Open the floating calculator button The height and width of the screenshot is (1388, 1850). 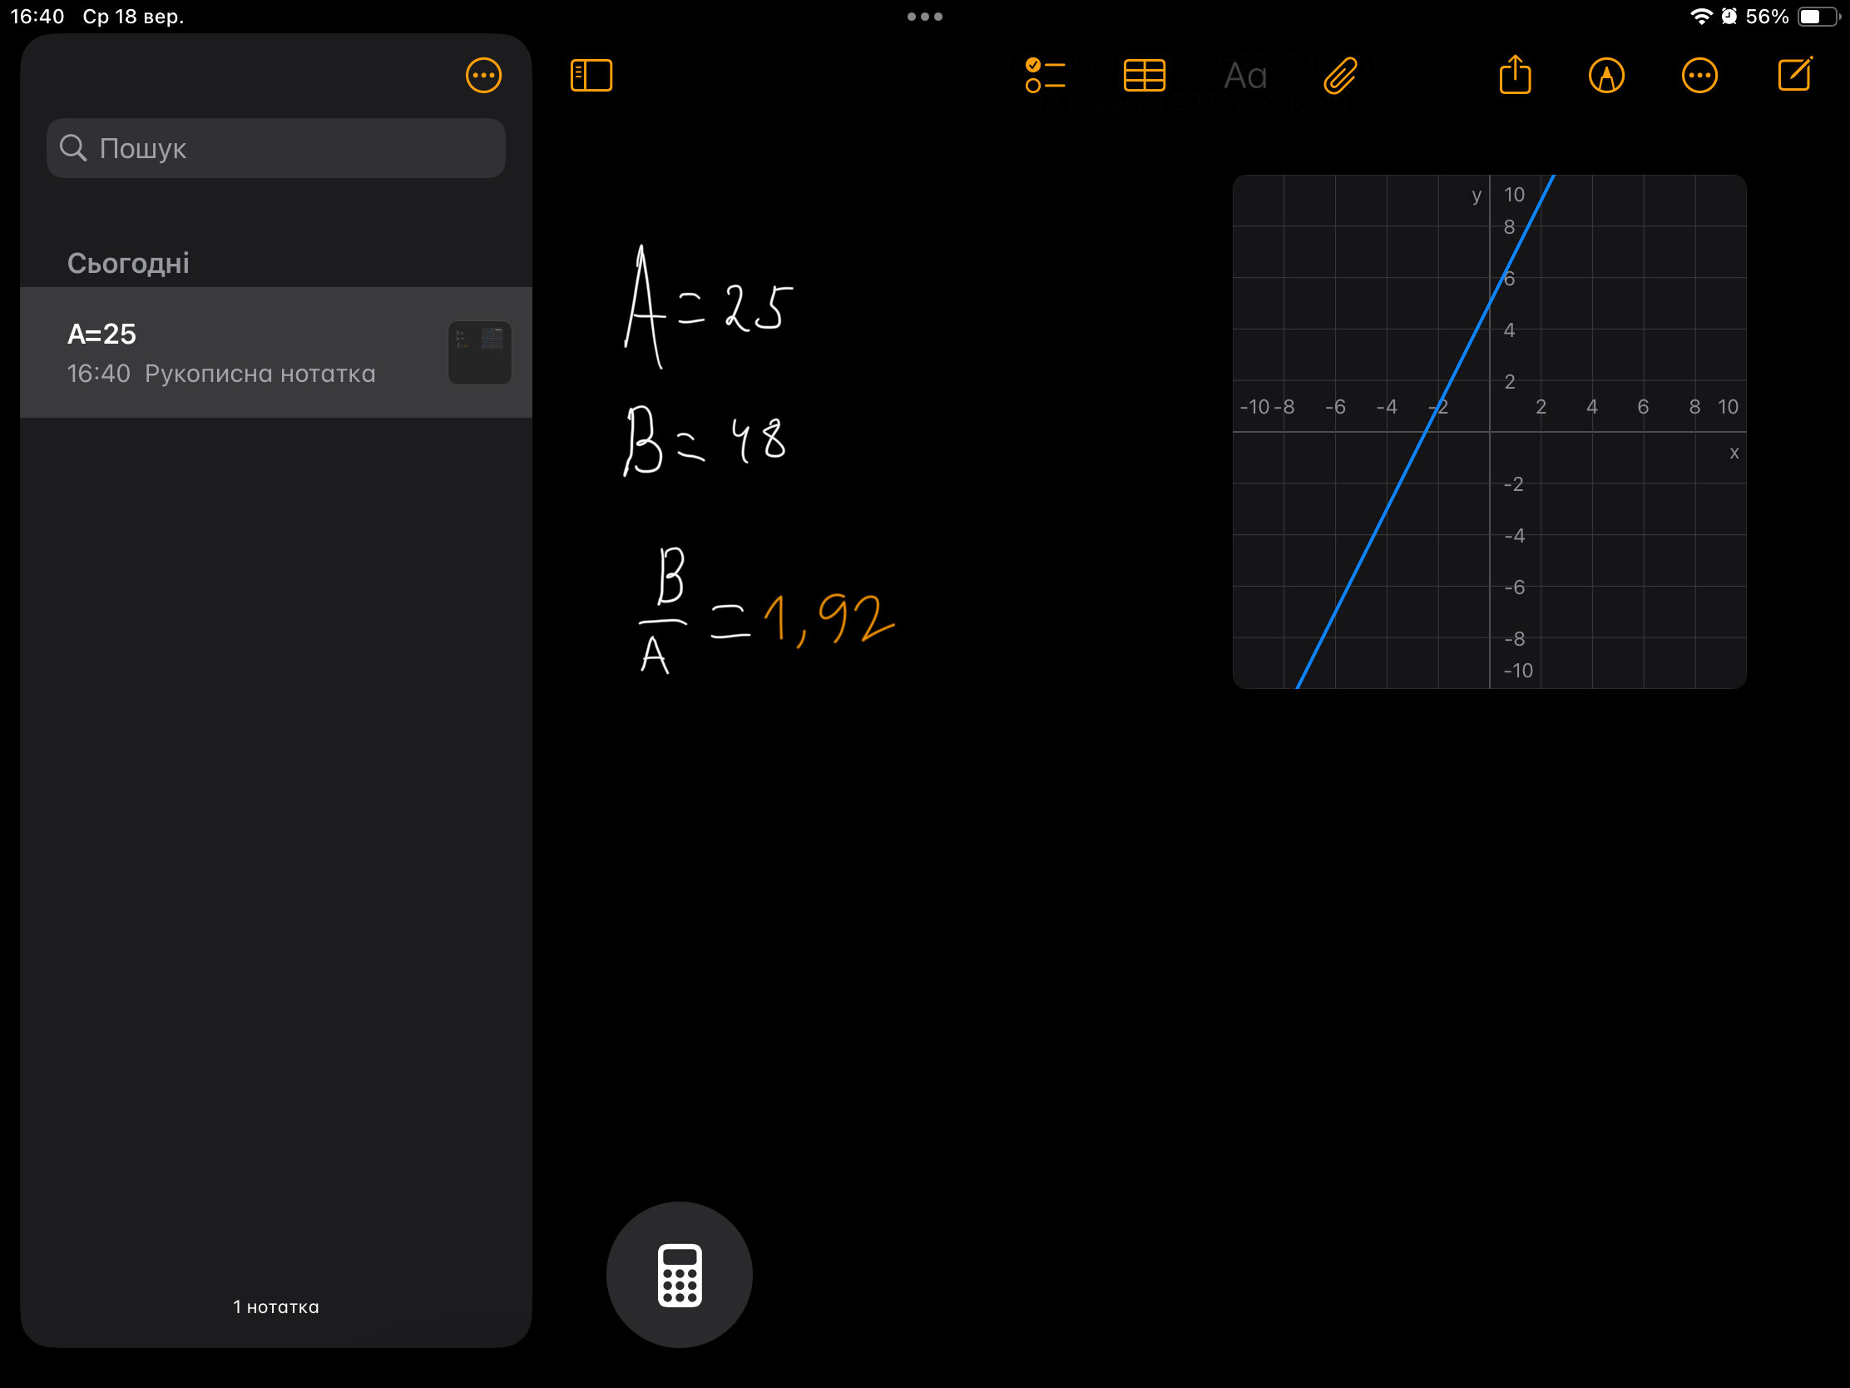point(679,1274)
